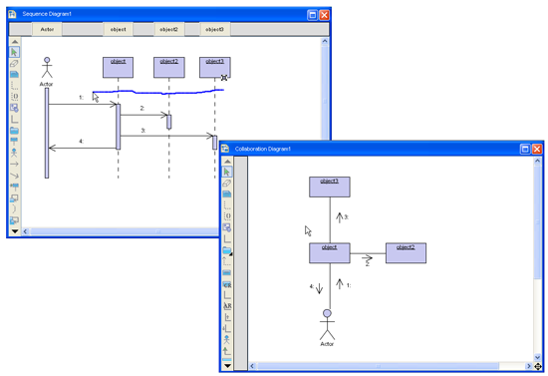Viewport: 548px width, 376px height.
Task: Select the object2 box in Collaboration Diagram
Action: click(406, 253)
